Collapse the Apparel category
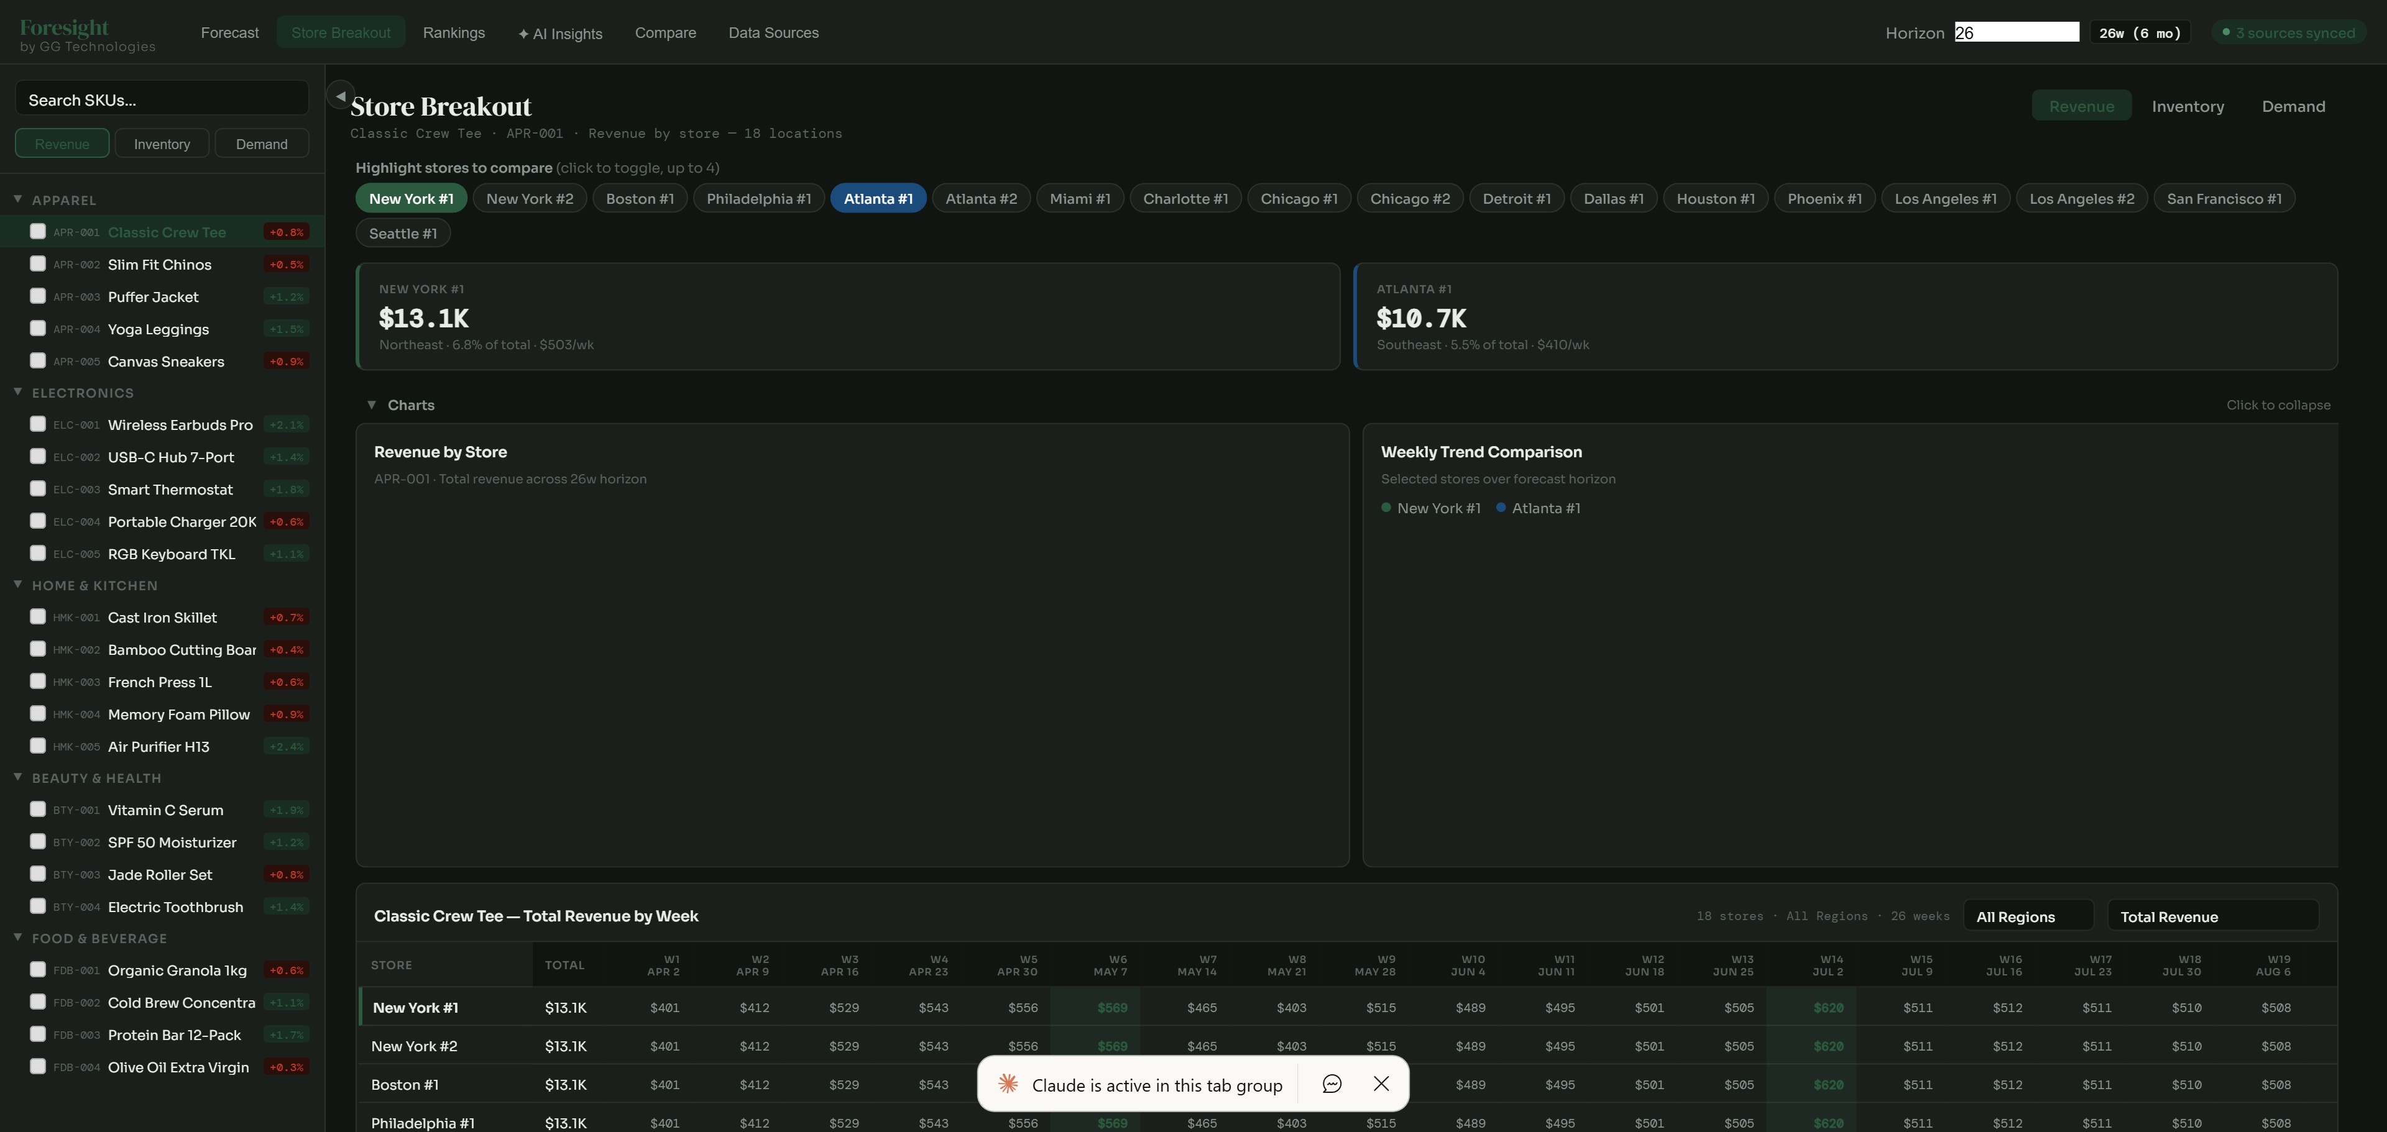Image resolution: width=2387 pixels, height=1132 pixels. click(17, 199)
